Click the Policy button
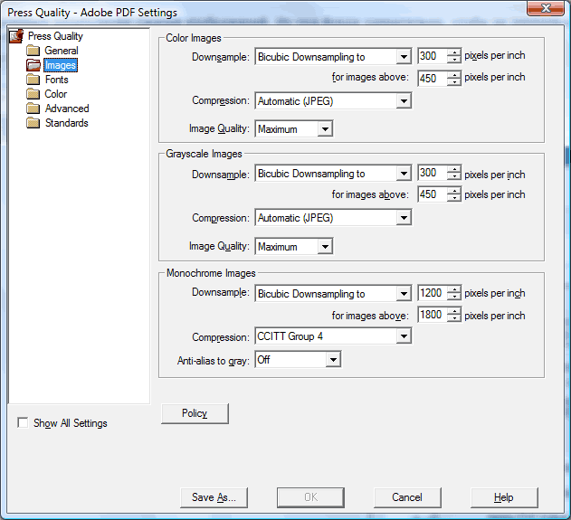The width and height of the screenshot is (571, 520). tap(195, 413)
